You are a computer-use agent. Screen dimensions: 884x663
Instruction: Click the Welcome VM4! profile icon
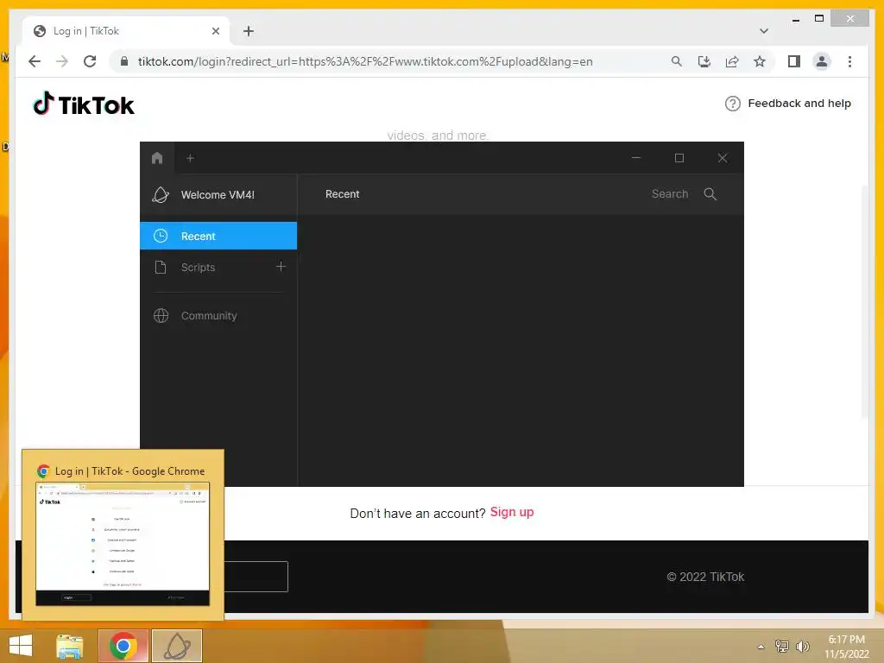pos(161,194)
